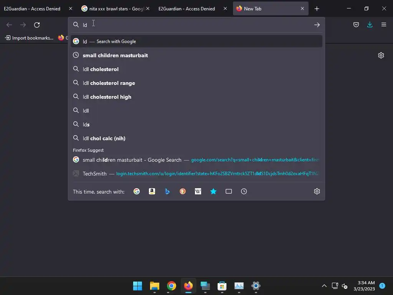
Task: Choose 'ldl cholesterol' suggestion
Action: [x=196, y=69]
